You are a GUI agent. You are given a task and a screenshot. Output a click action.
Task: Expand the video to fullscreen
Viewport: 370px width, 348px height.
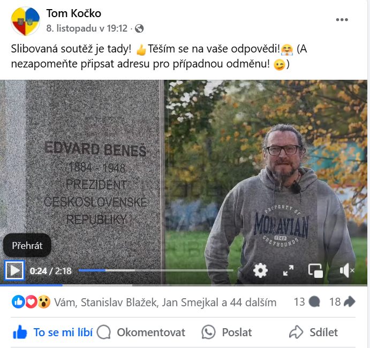click(x=288, y=270)
